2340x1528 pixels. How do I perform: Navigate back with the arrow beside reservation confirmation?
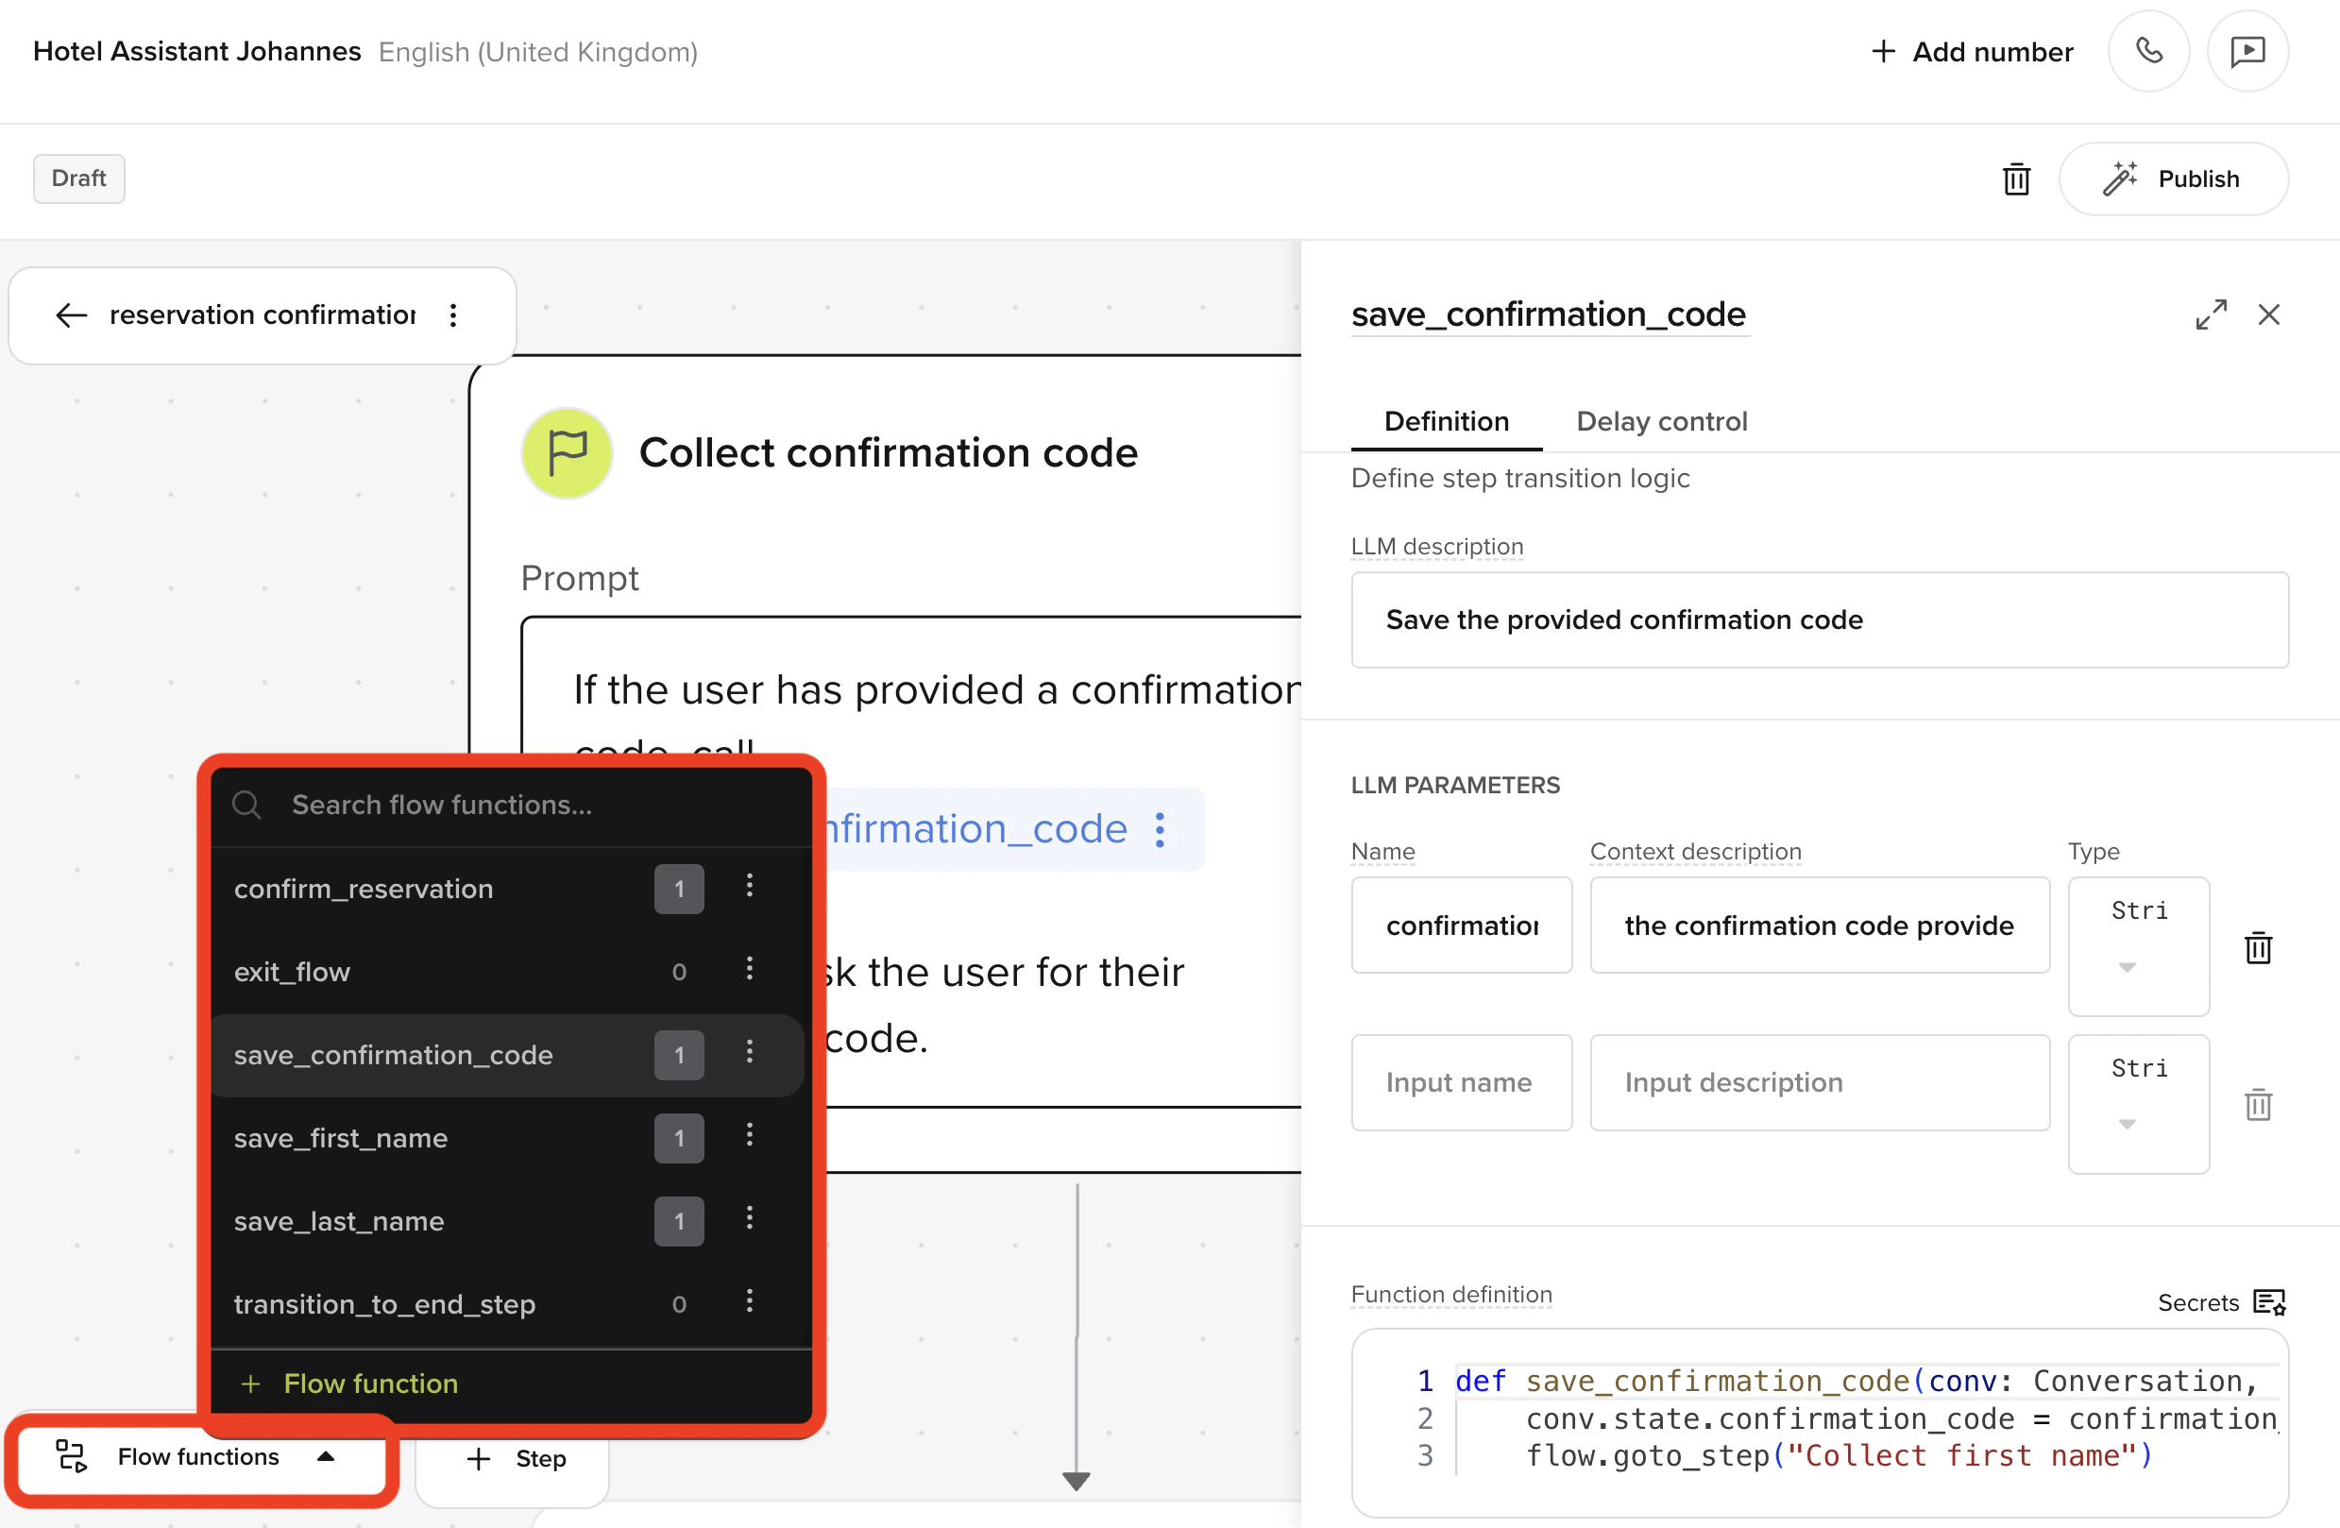(x=70, y=314)
